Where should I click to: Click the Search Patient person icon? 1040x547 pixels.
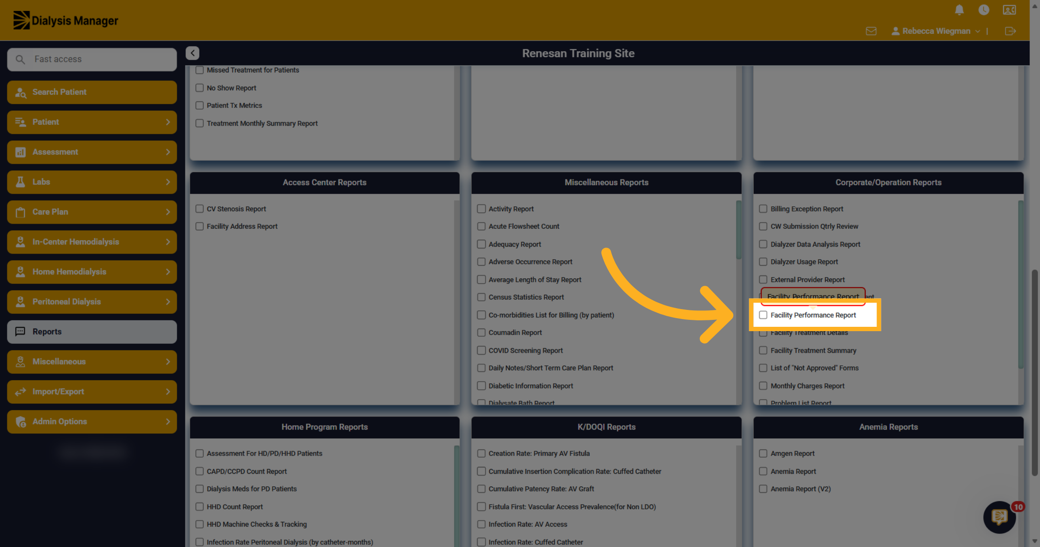click(x=20, y=92)
